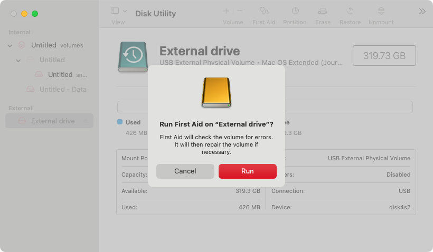This screenshot has height=252, width=433.
Task: Click the Disk Utility window title
Action: pos(155,14)
